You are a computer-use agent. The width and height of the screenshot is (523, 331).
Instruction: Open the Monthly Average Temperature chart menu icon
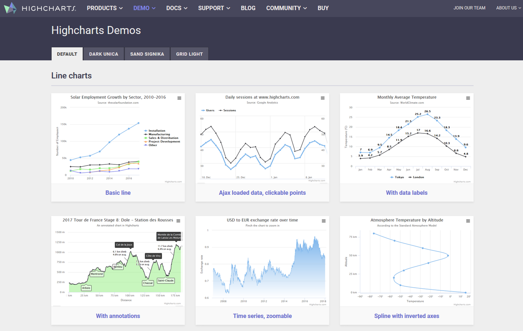[468, 98]
